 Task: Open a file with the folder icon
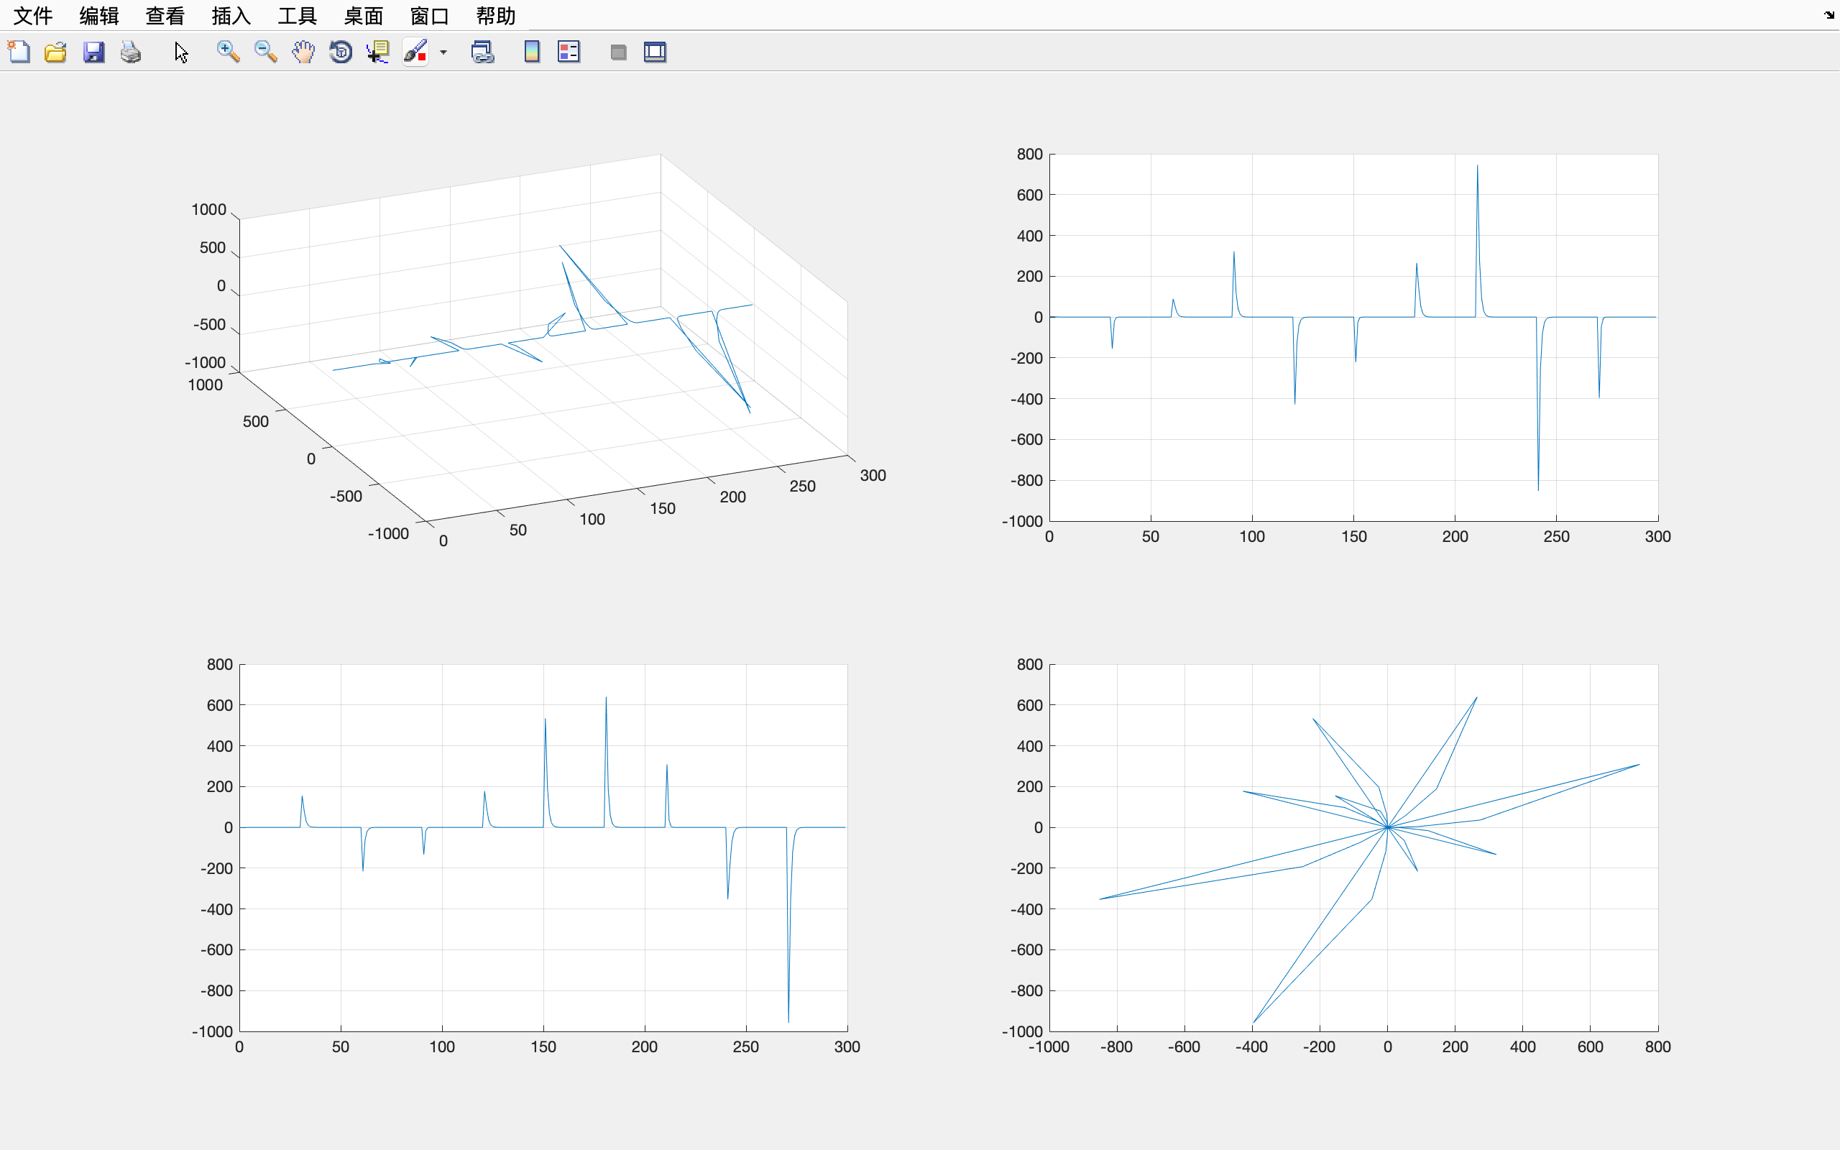(55, 52)
